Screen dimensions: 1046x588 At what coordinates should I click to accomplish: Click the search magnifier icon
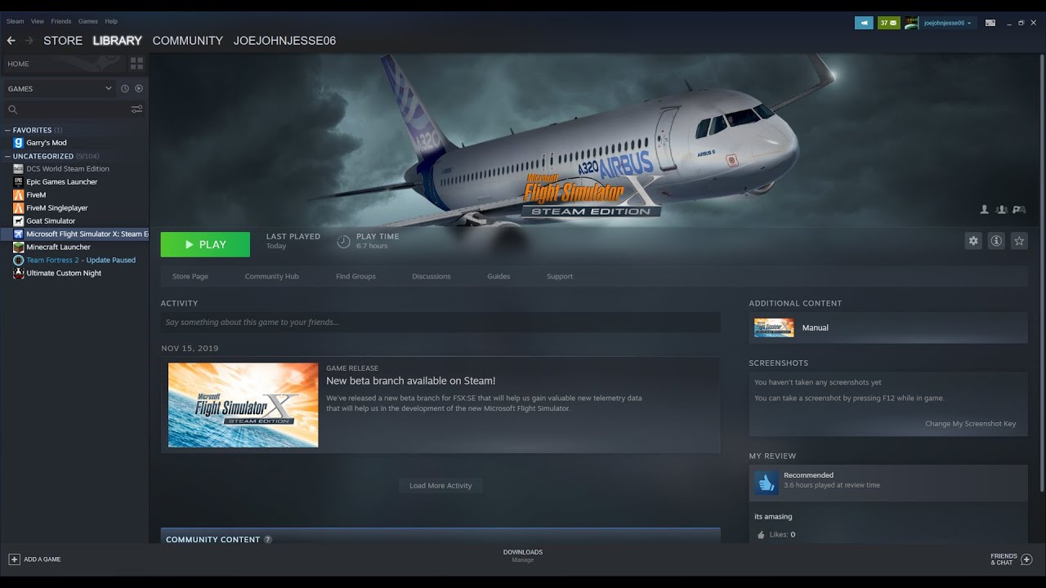(12, 109)
